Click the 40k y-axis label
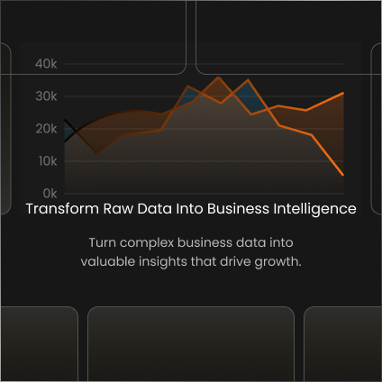The image size is (382, 382). click(46, 64)
